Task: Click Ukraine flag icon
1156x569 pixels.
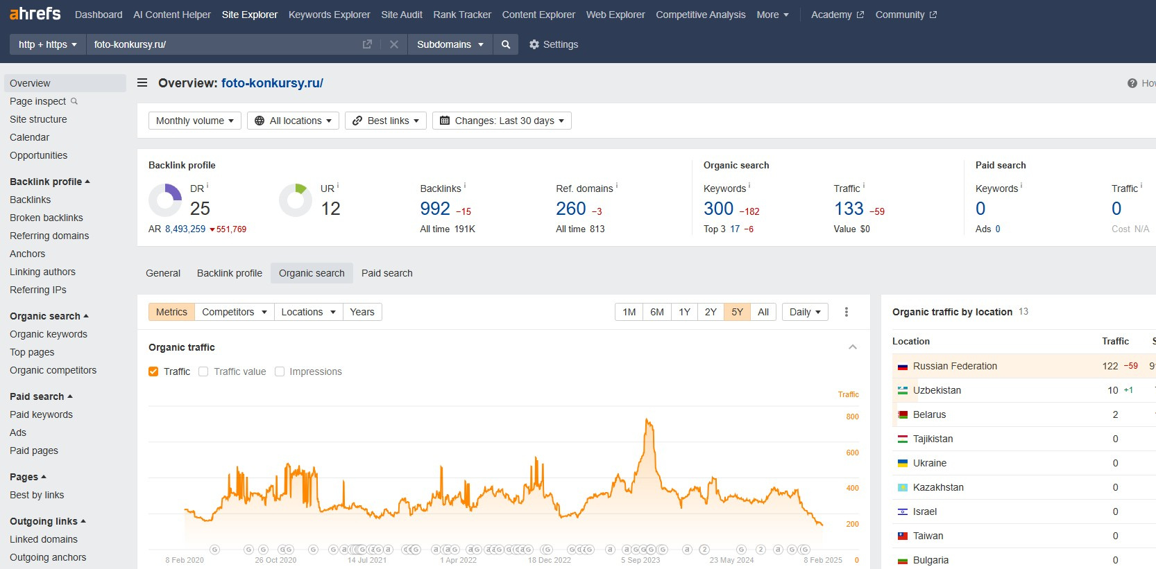Action: [x=903, y=464]
